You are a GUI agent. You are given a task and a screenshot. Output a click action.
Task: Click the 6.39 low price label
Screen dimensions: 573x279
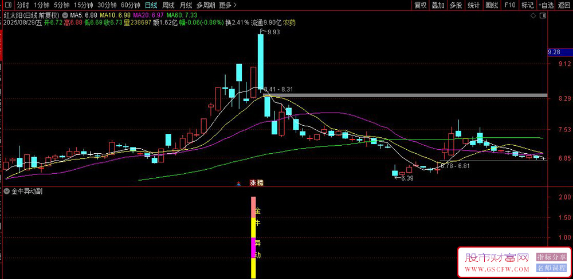(x=407, y=178)
